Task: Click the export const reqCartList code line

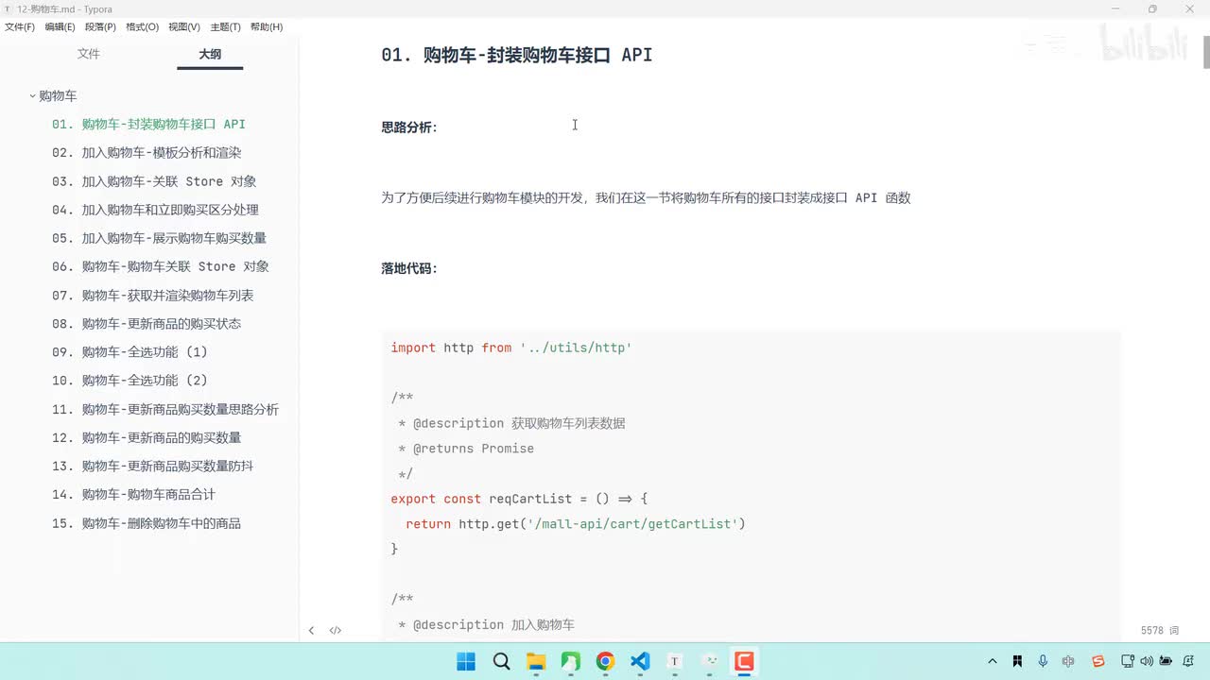Action: (x=519, y=499)
